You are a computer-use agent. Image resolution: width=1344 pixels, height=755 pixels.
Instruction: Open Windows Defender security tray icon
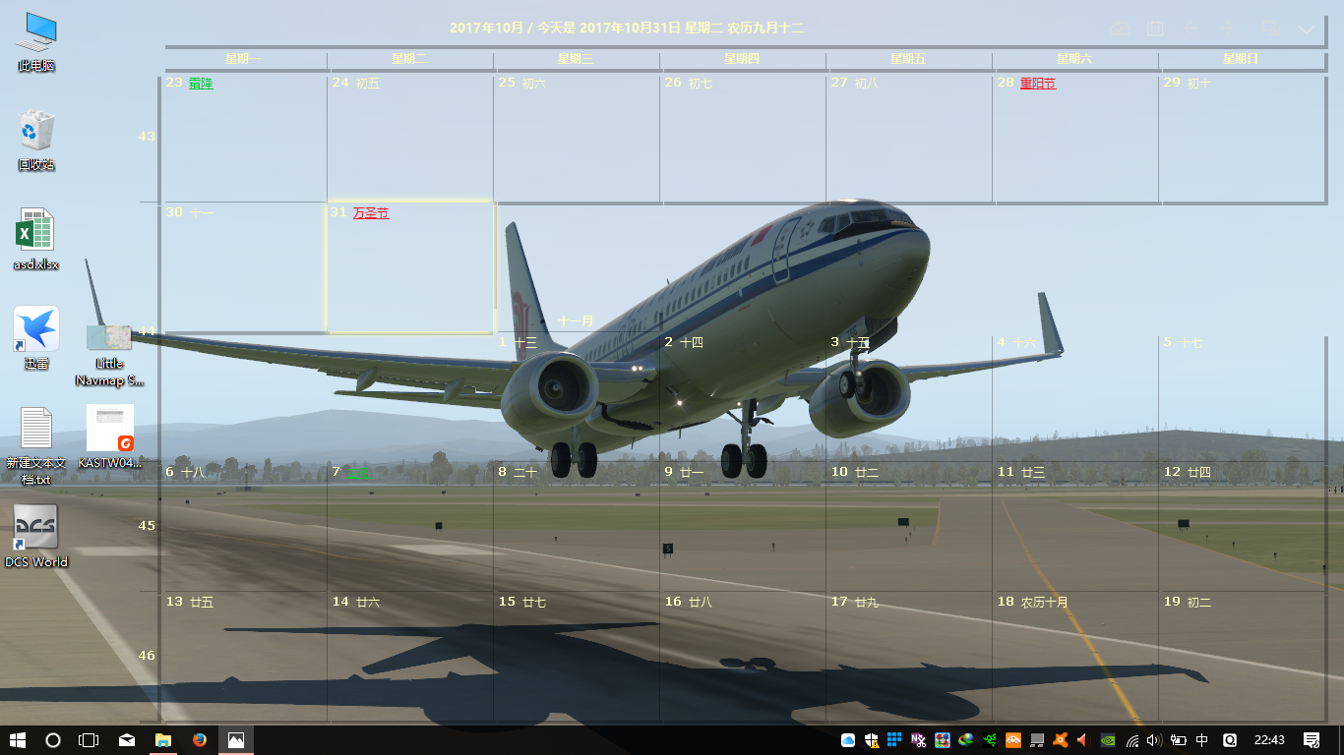(x=872, y=740)
